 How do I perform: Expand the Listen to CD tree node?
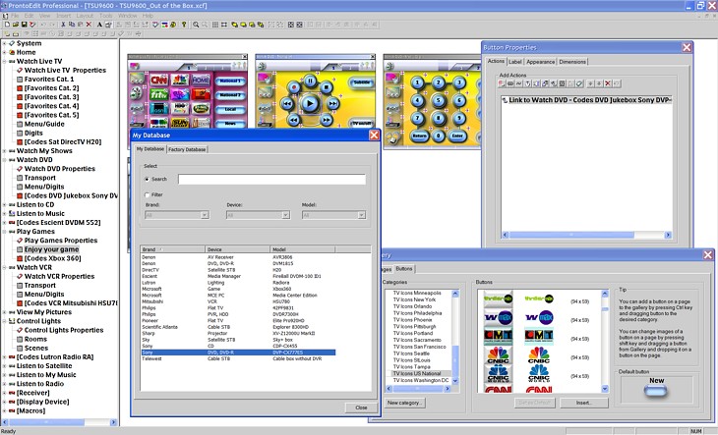click(4, 203)
